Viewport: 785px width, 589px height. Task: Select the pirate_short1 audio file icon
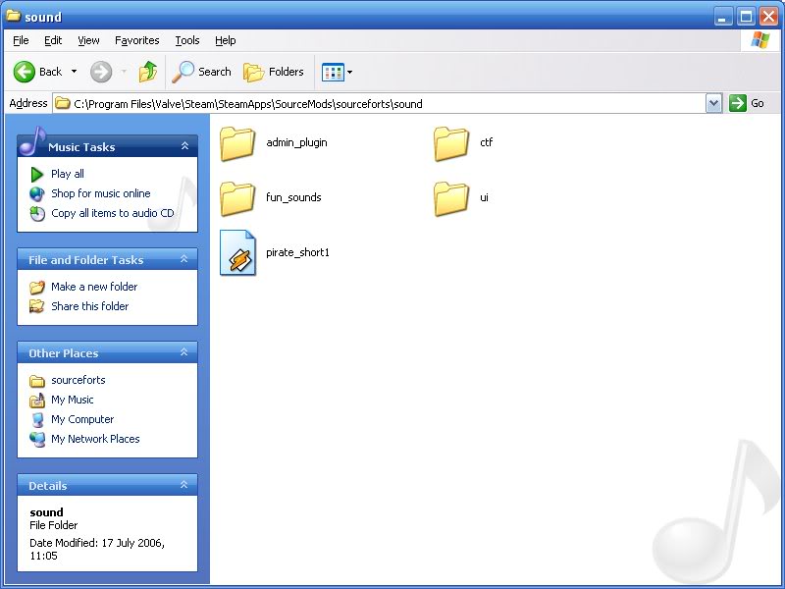click(x=237, y=253)
